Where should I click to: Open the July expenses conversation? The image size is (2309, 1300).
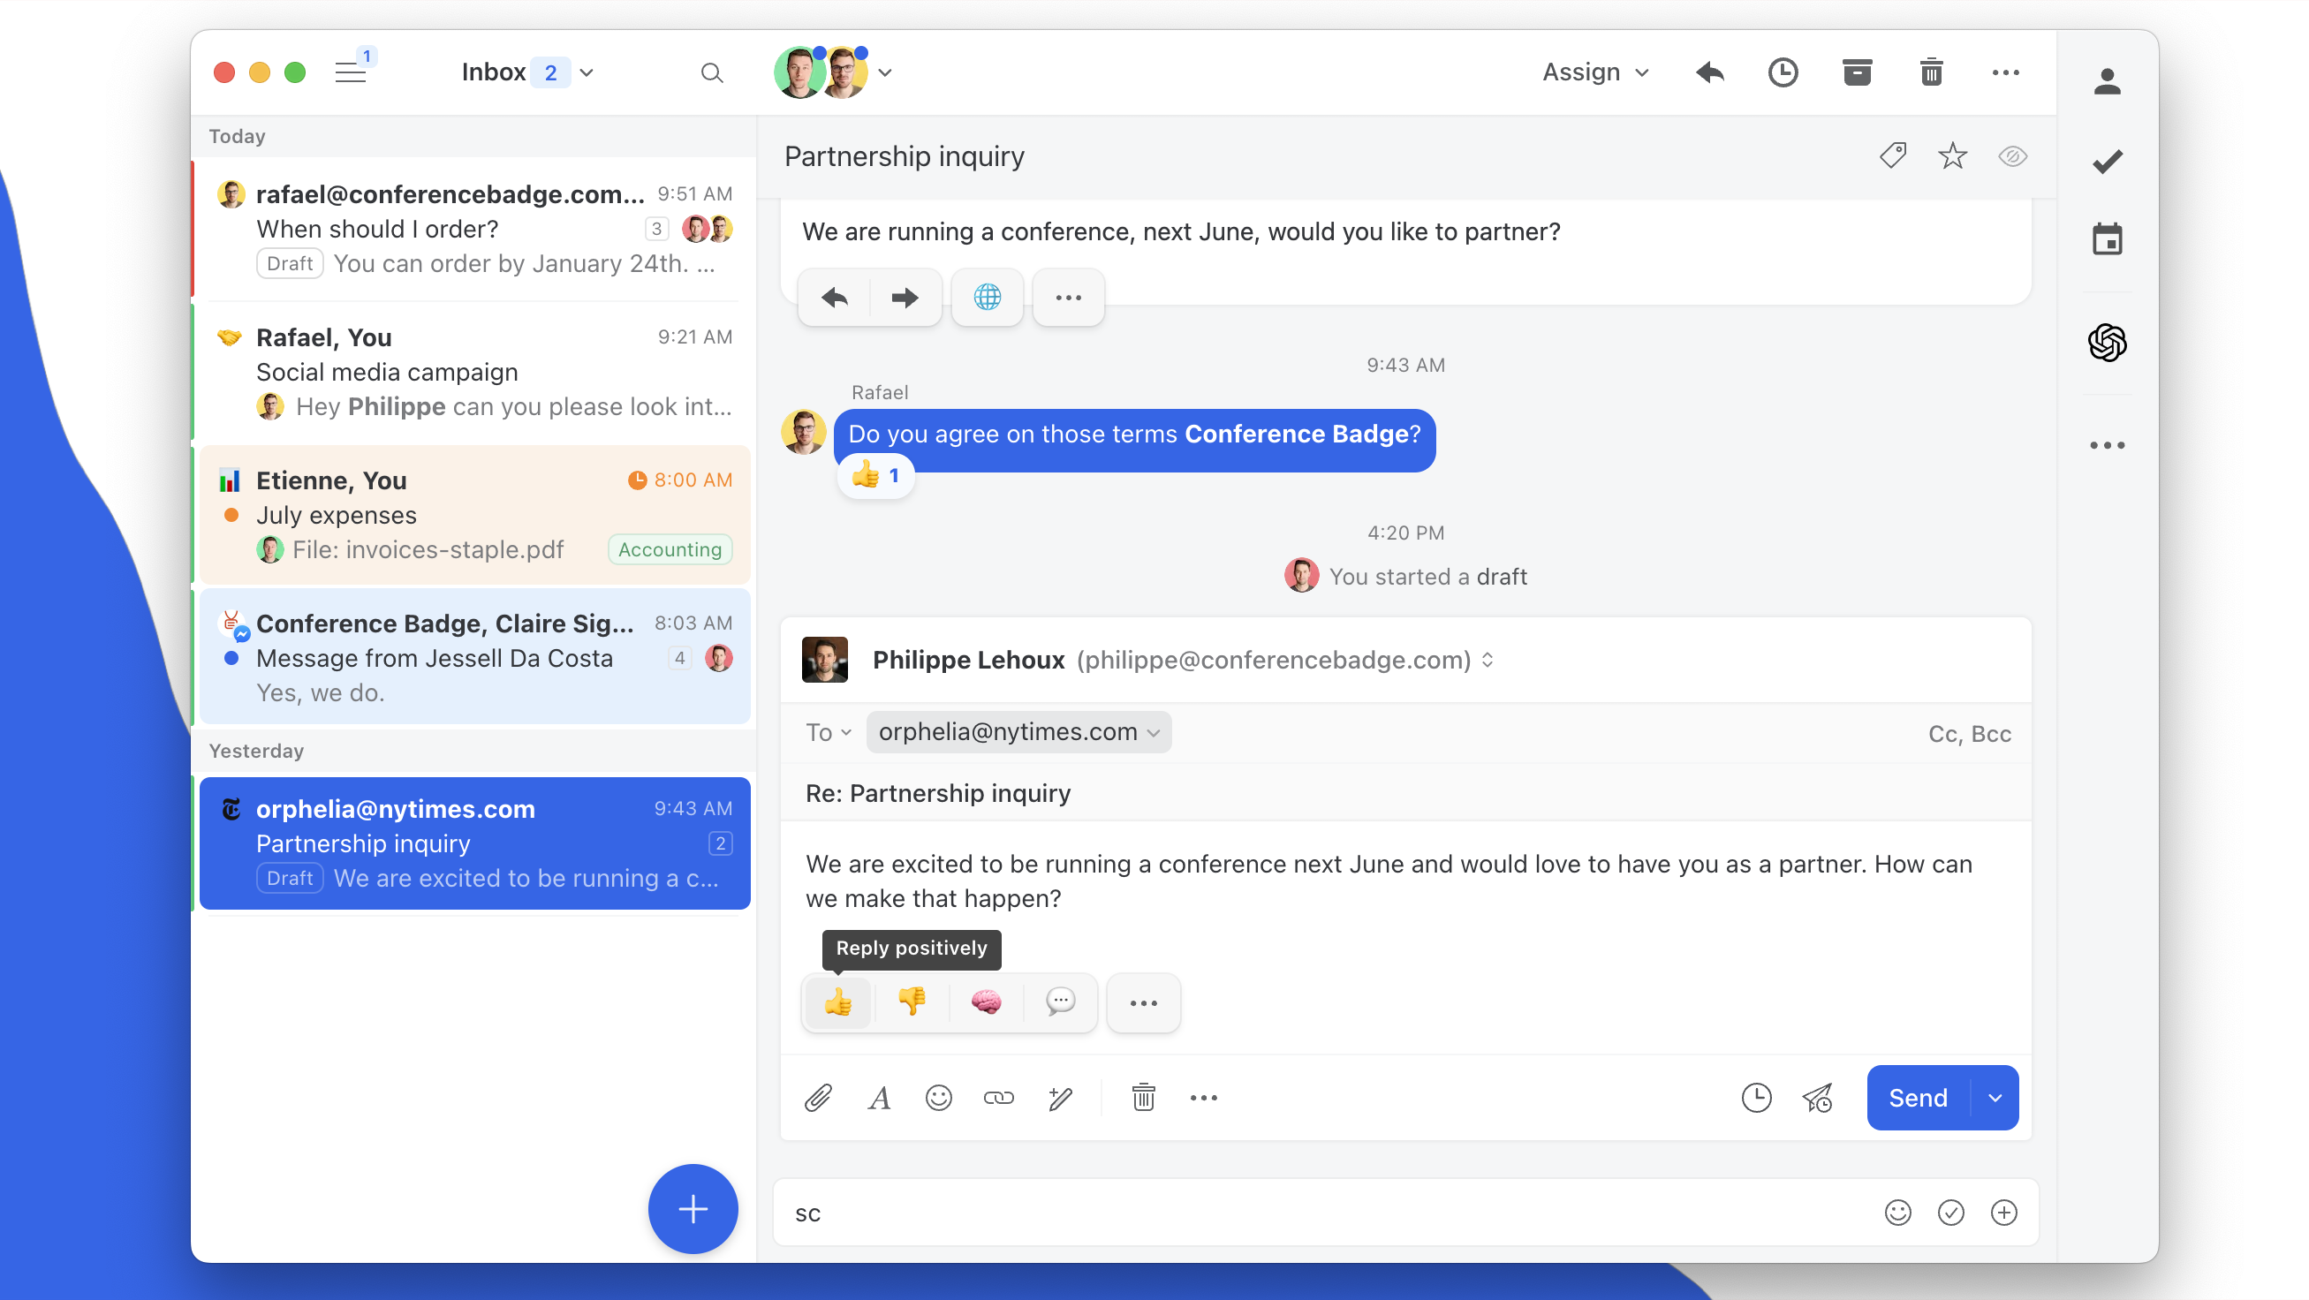tap(475, 515)
